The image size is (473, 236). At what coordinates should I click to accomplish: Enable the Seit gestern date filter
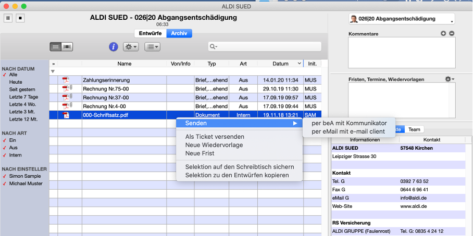pyautogui.click(x=22, y=89)
